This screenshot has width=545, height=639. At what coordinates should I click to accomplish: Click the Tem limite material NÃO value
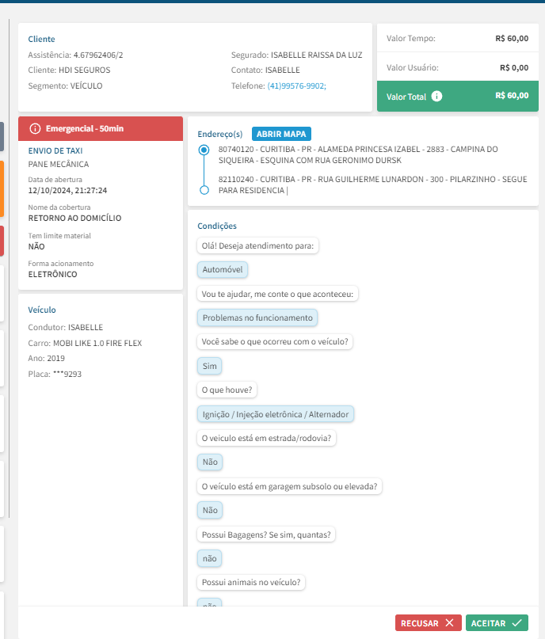click(x=36, y=246)
